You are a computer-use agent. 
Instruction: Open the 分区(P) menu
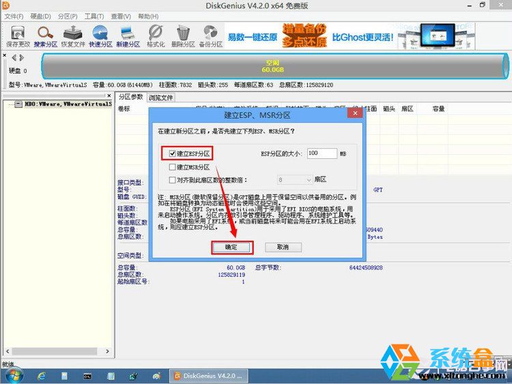tap(68, 16)
